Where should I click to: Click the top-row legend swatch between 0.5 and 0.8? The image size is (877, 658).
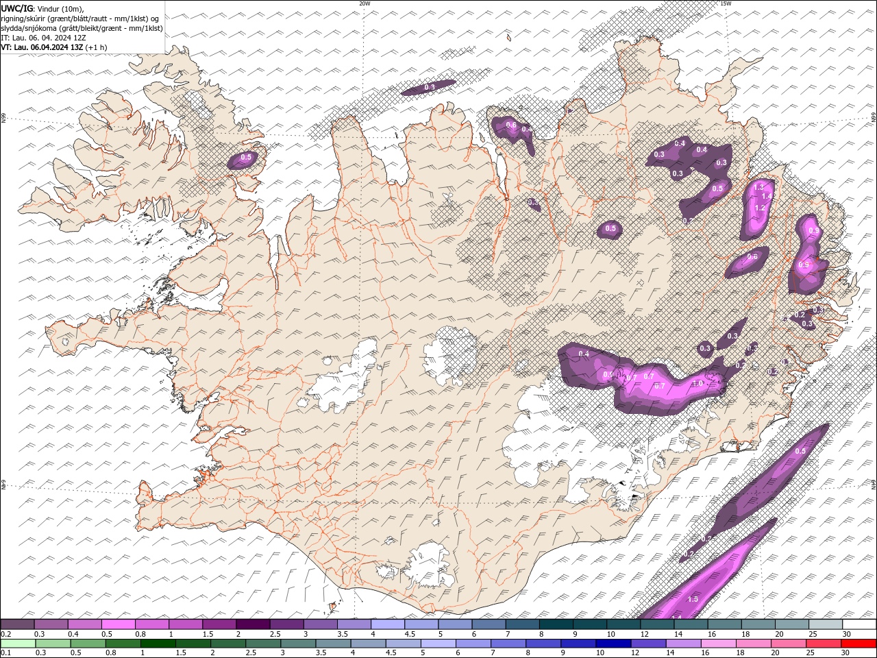[119, 624]
